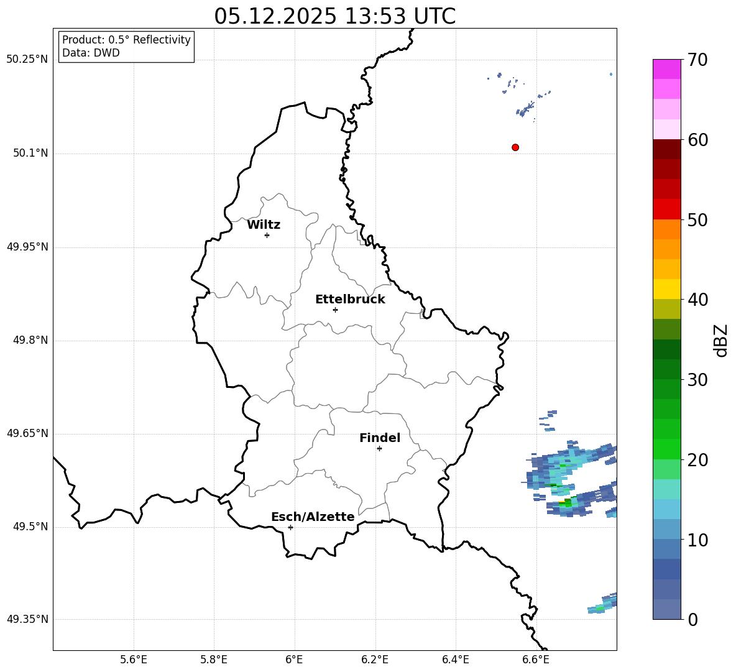Click the 49.65°N latitude label

tap(27, 433)
